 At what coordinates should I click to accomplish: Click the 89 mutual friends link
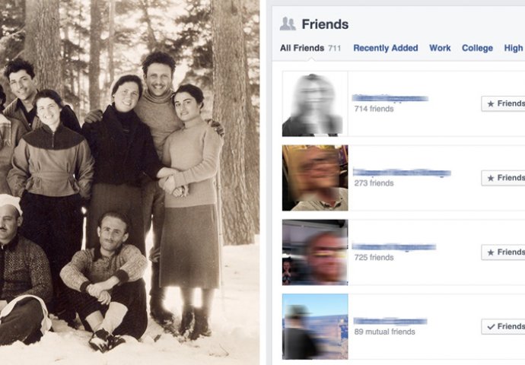pos(384,332)
